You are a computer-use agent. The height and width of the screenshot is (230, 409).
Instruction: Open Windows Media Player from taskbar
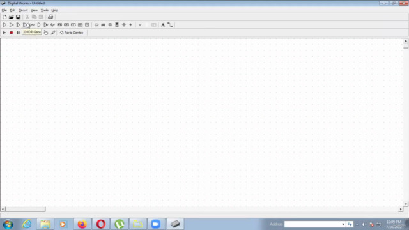coord(63,224)
